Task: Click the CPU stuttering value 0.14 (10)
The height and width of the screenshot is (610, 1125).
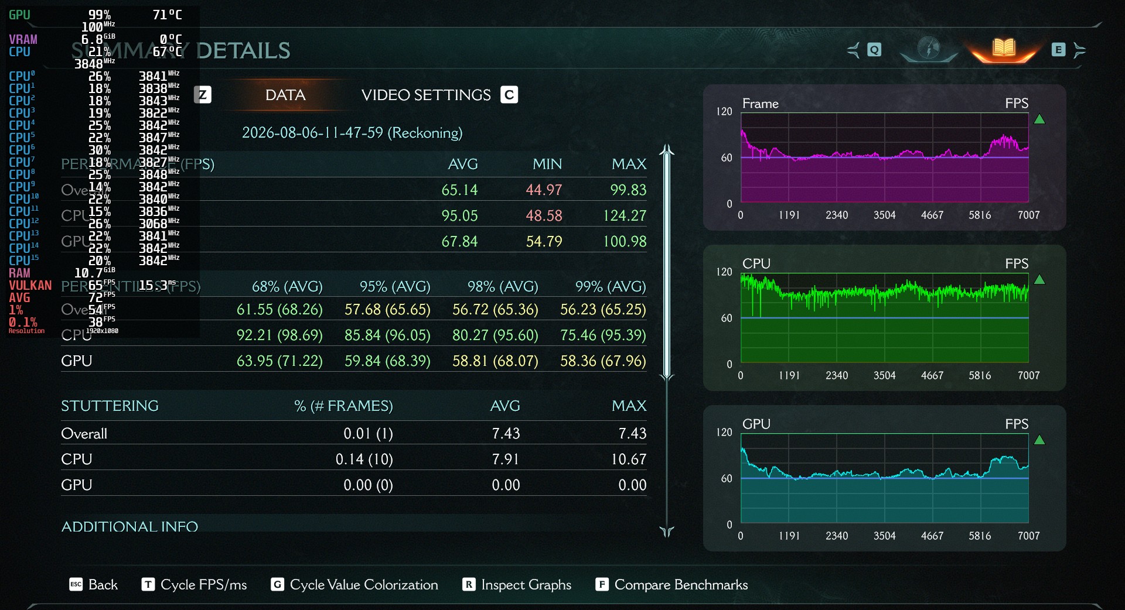Action: (364, 459)
